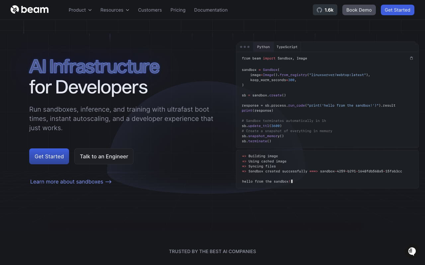
Task: Click the 'keep_warm_seconds=300' code line
Action: (273, 80)
